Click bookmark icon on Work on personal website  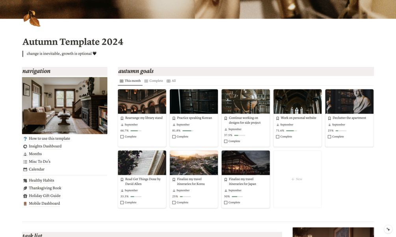click(x=277, y=118)
